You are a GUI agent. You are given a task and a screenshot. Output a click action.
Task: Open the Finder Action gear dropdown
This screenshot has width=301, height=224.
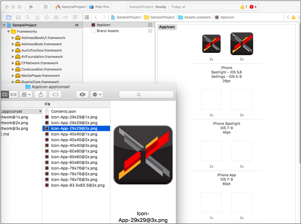97,95
